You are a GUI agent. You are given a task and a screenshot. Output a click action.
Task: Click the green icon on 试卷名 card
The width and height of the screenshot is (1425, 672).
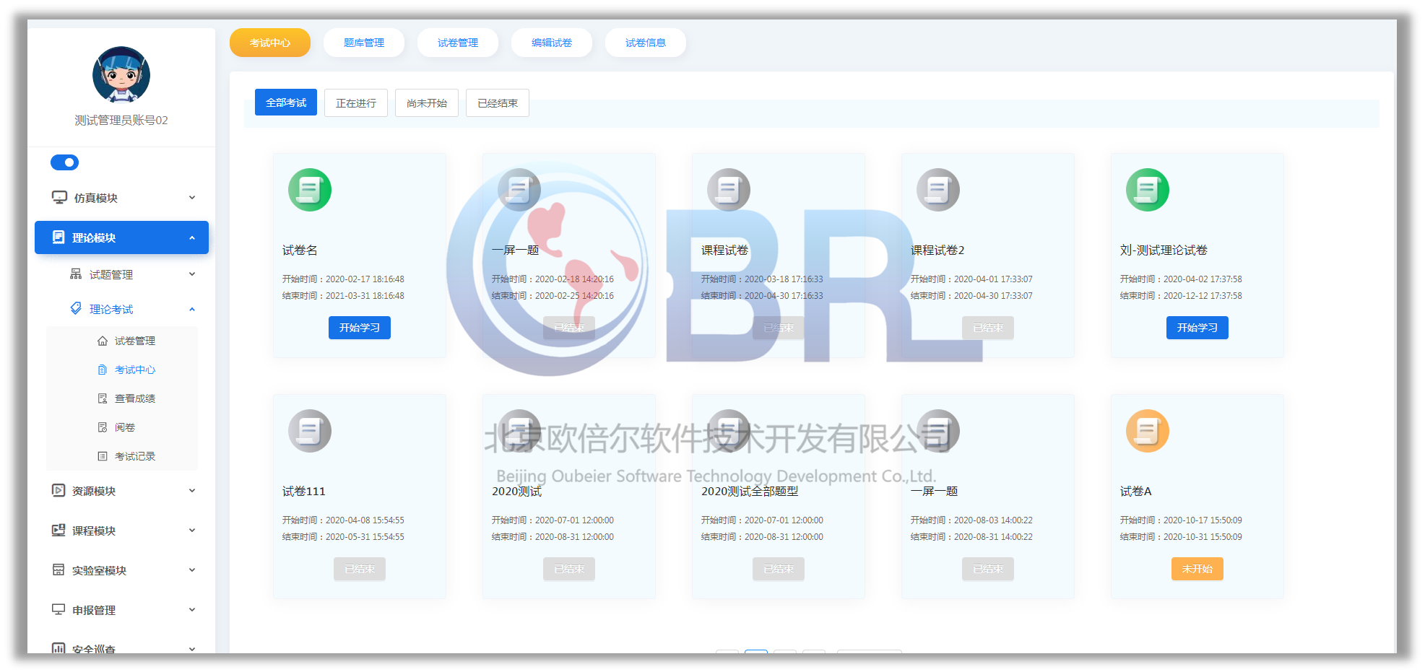point(310,190)
